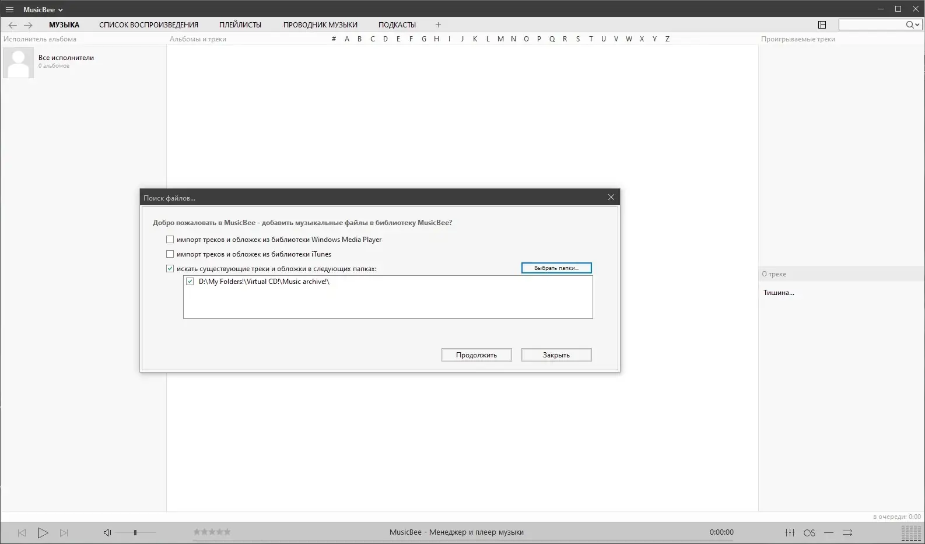Click Исполнитель альбома column header
This screenshot has height=544, width=925.
click(x=40, y=39)
